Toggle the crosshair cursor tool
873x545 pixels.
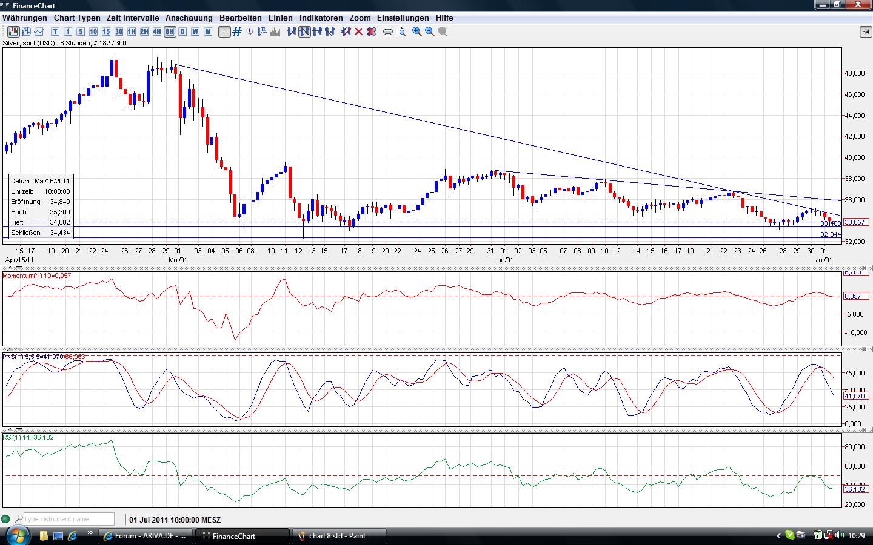[x=224, y=31]
